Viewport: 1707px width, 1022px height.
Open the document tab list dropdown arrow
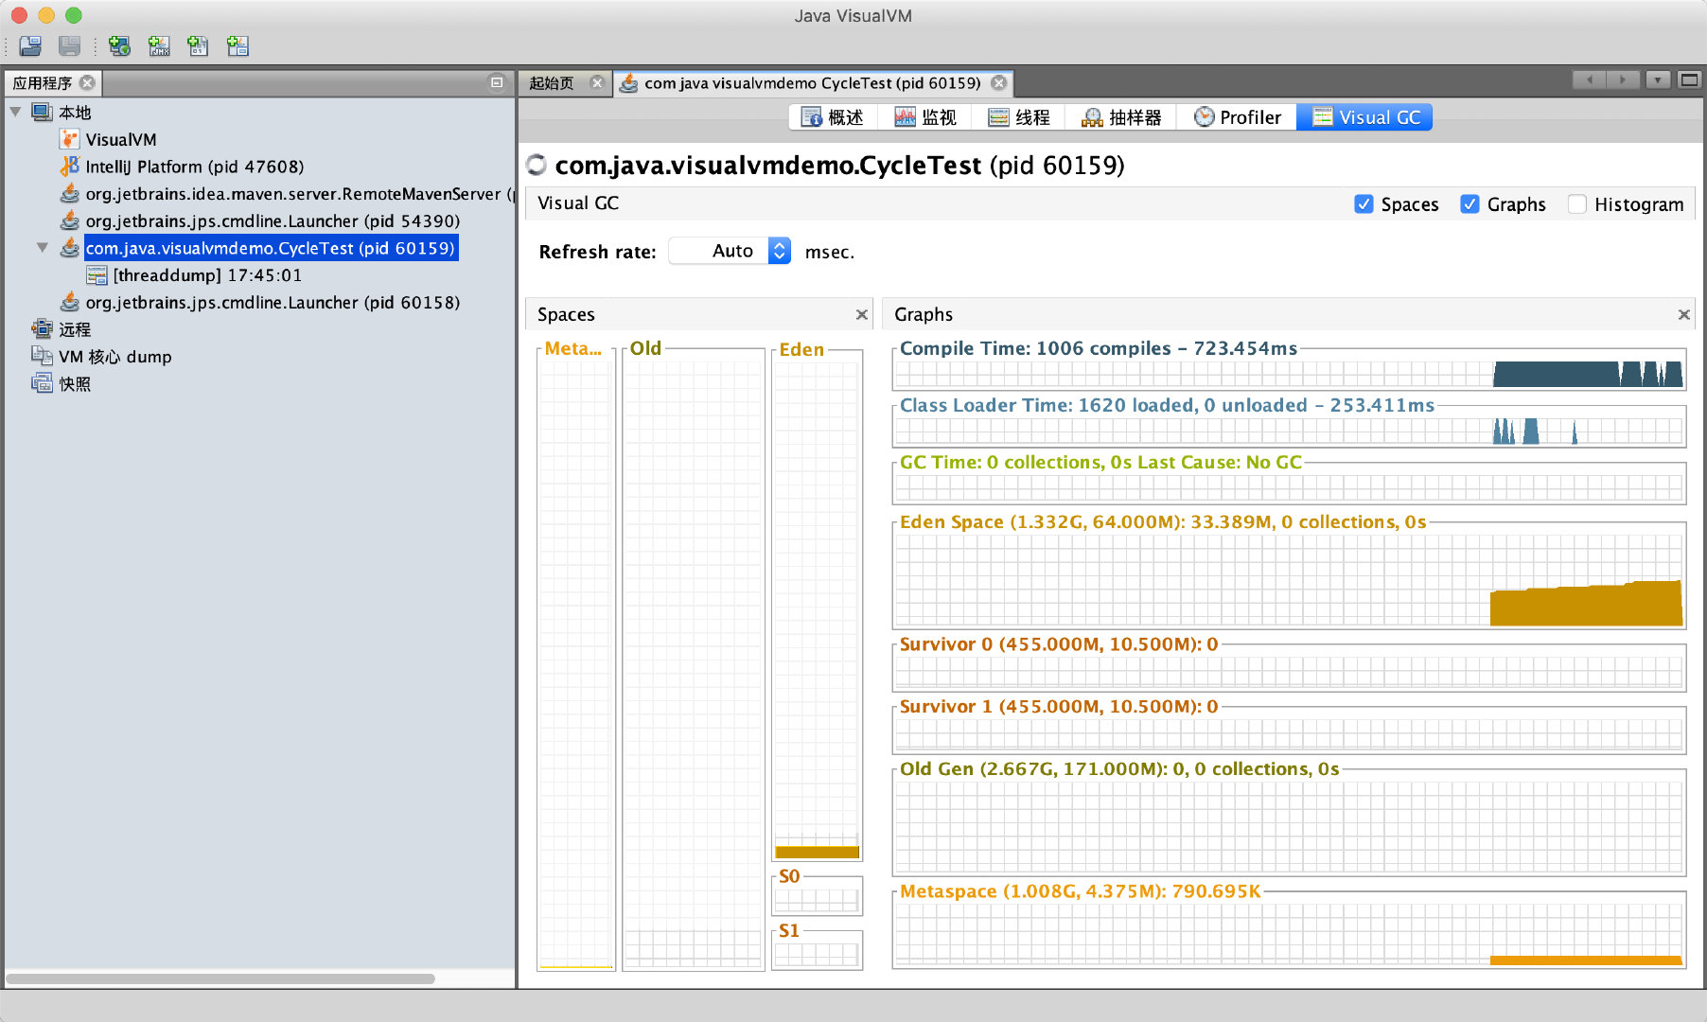pos(1658,80)
